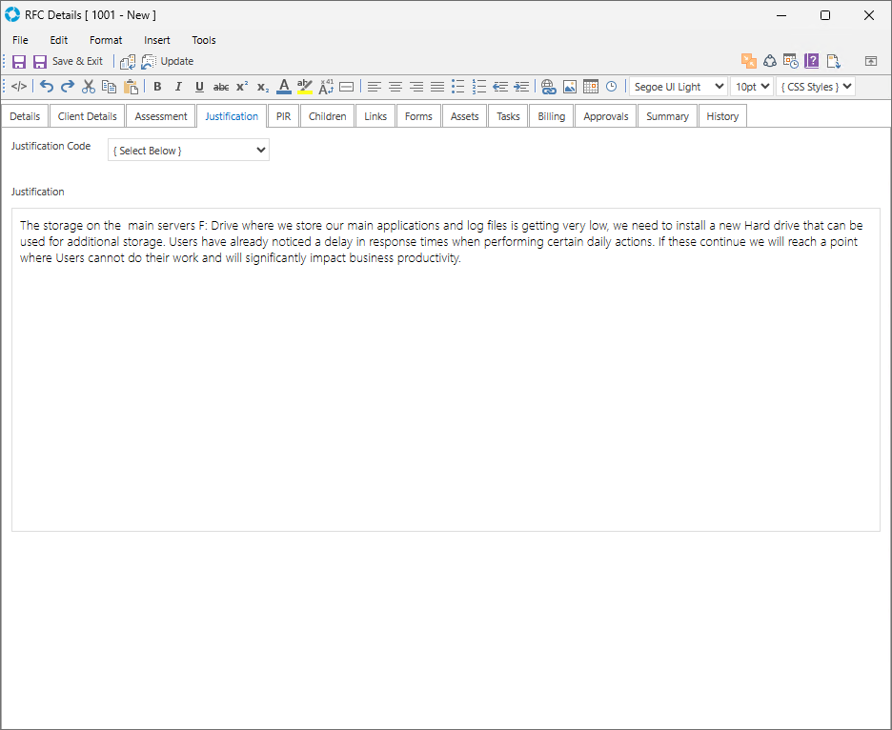Image resolution: width=892 pixels, height=730 pixels.
Task: Insert current time with clock icon
Action: tap(611, 87)
